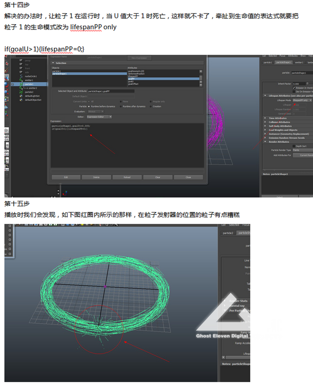Image resolution: width=313 pixels, height=386 pixels.
Task: Enable the Depth Sort checkbox
Action: click(294, 146)
